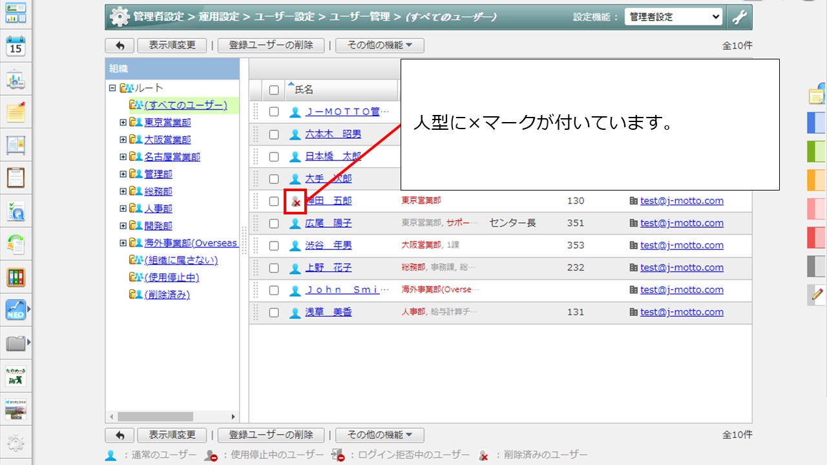
Task: Check the box for 広尾 陽子
Action: tap(274, 223)
